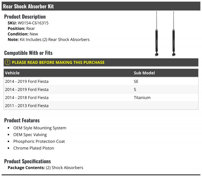This screenshot has width=202, height=177.
Task: Select the Sub Model column header
Action: (144, 73)
